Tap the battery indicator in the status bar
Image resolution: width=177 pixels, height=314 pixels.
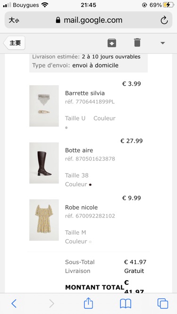[x=169, y=5]
